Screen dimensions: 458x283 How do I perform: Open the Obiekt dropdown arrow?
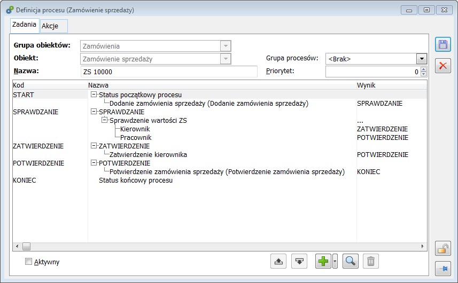coord(226,59)
